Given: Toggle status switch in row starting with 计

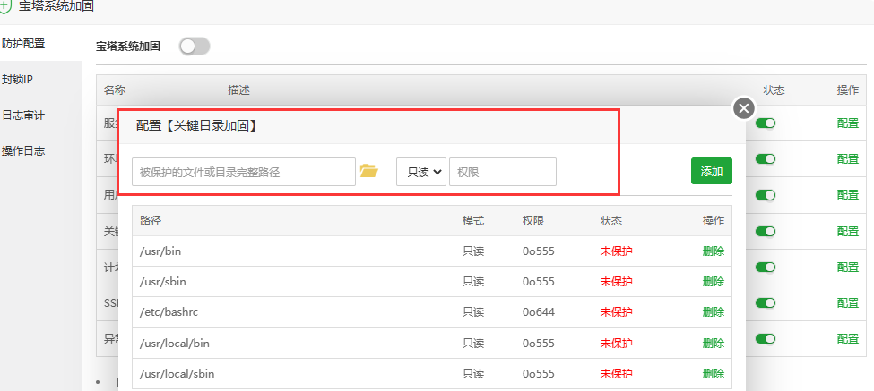Looking at the screenshot, I should (766, 267).
